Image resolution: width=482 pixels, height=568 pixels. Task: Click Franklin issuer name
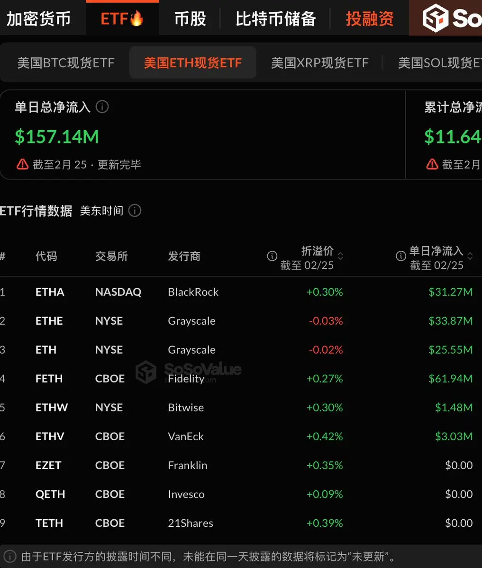pos(188,465)
